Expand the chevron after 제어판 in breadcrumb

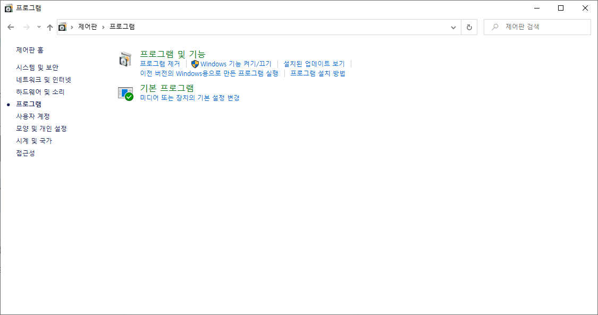(103, 27)
